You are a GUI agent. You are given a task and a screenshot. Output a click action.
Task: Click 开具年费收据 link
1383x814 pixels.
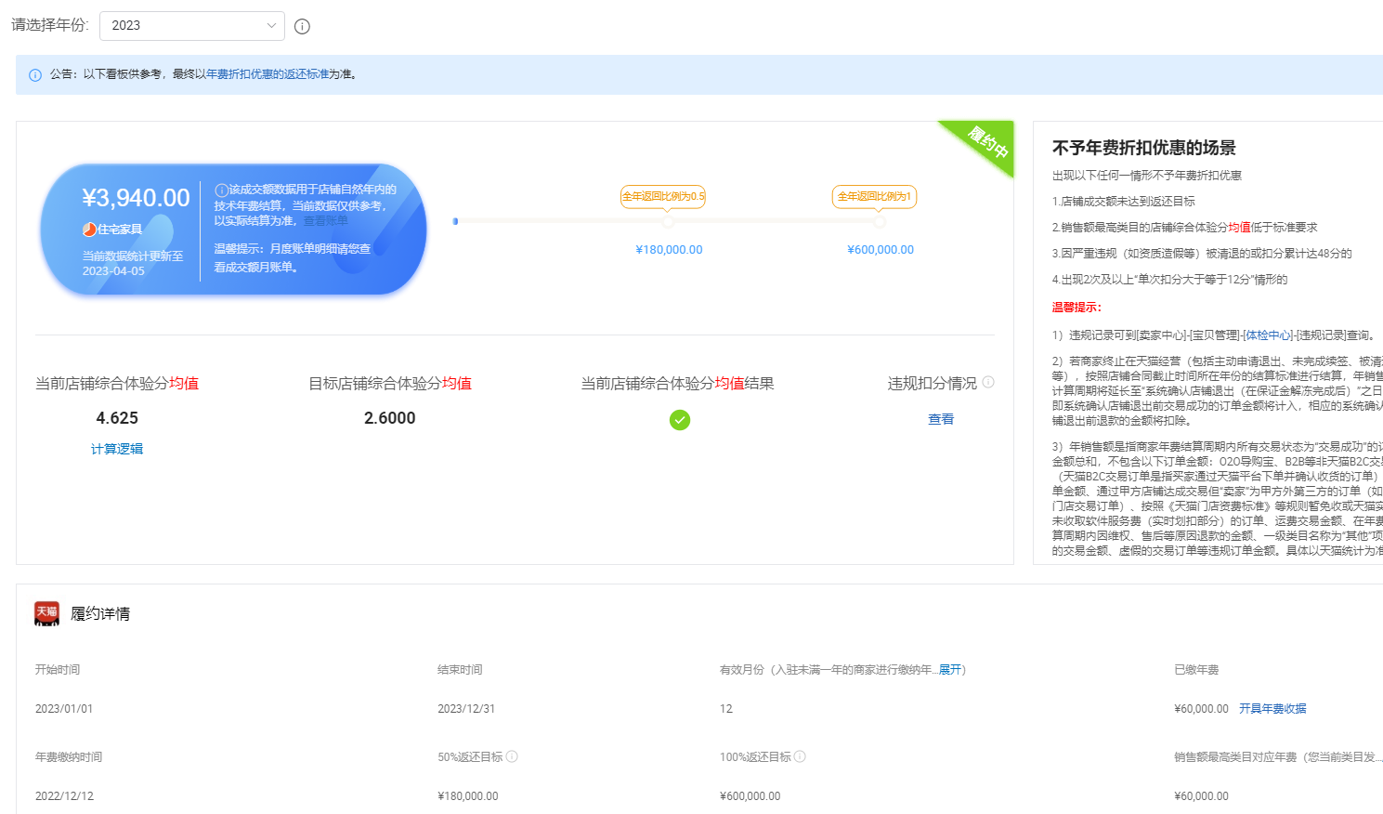(1272, 709)
